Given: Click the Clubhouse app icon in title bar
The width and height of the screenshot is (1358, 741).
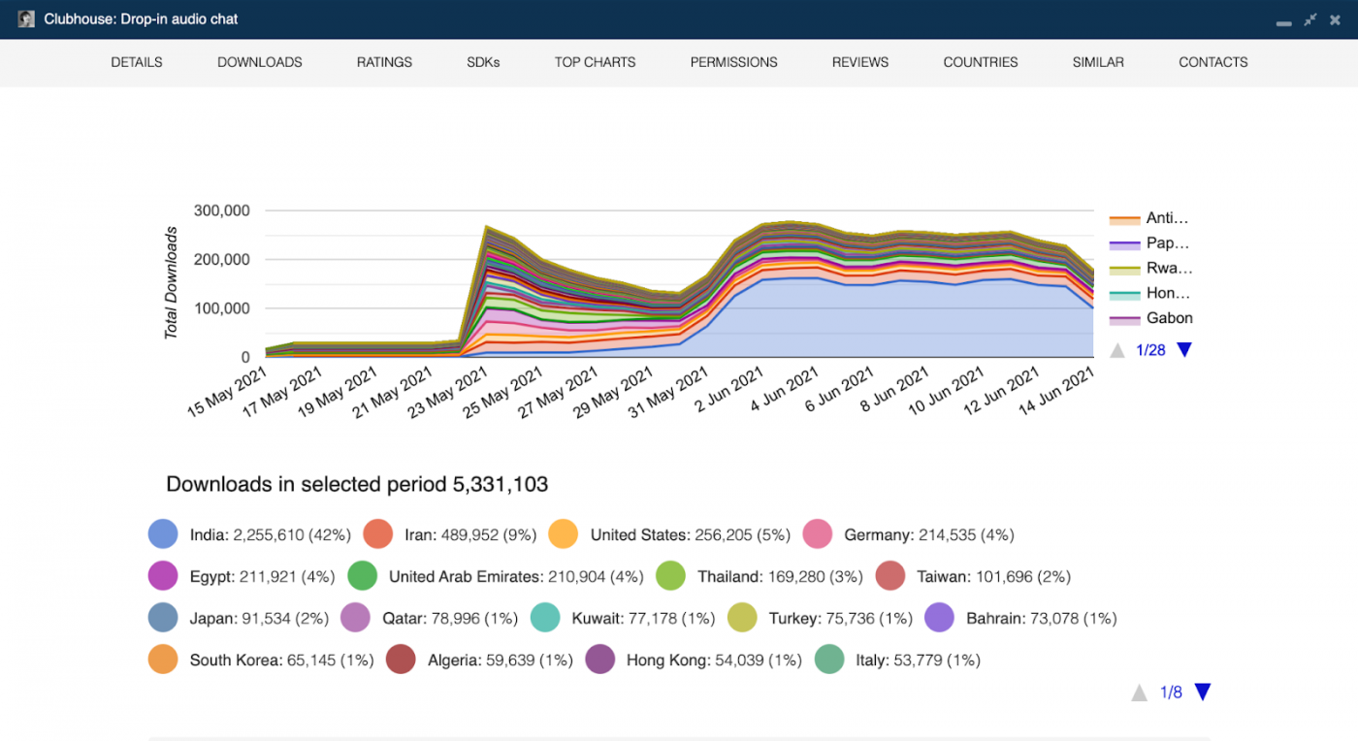Looking at the screenshot, I should (26, 19).
